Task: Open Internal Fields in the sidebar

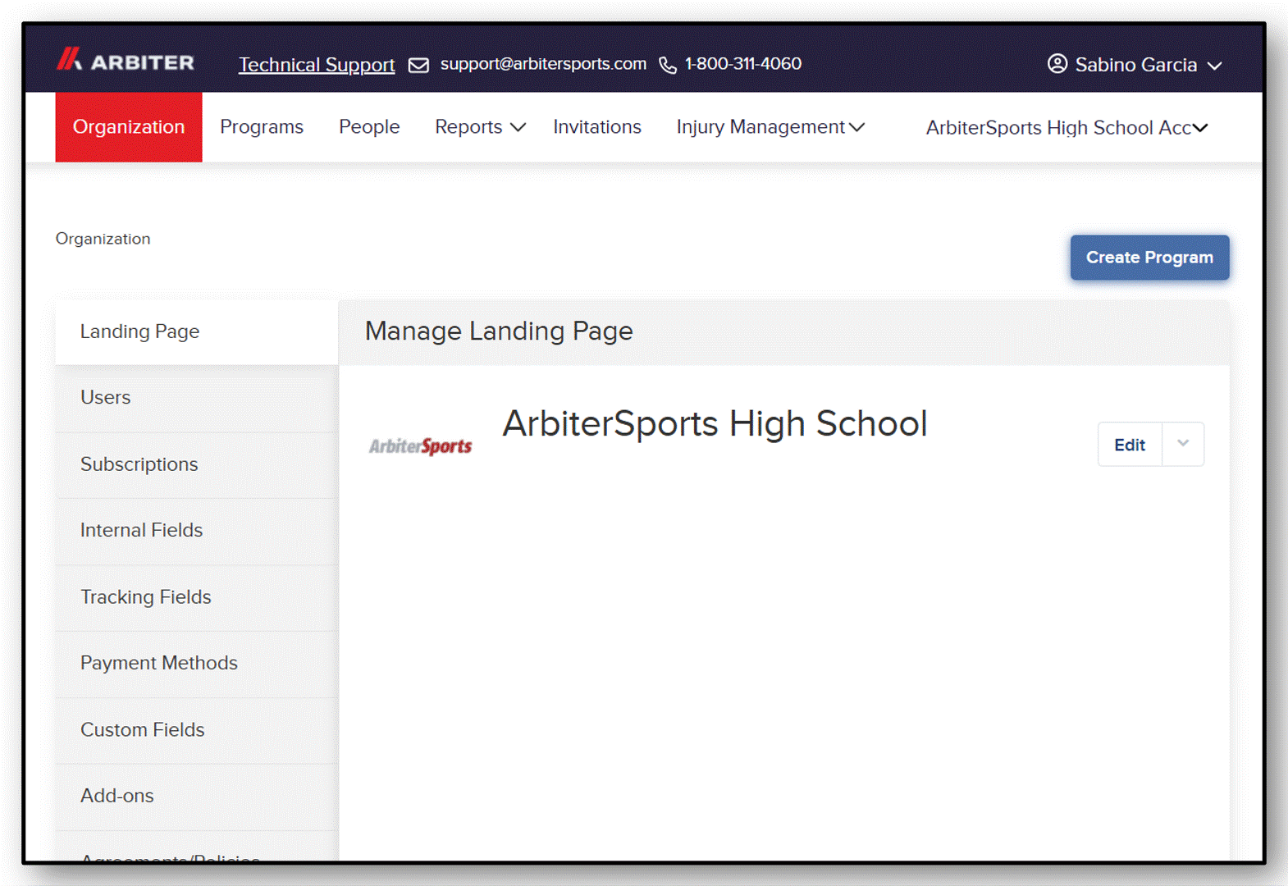Action: pos(197,531)
